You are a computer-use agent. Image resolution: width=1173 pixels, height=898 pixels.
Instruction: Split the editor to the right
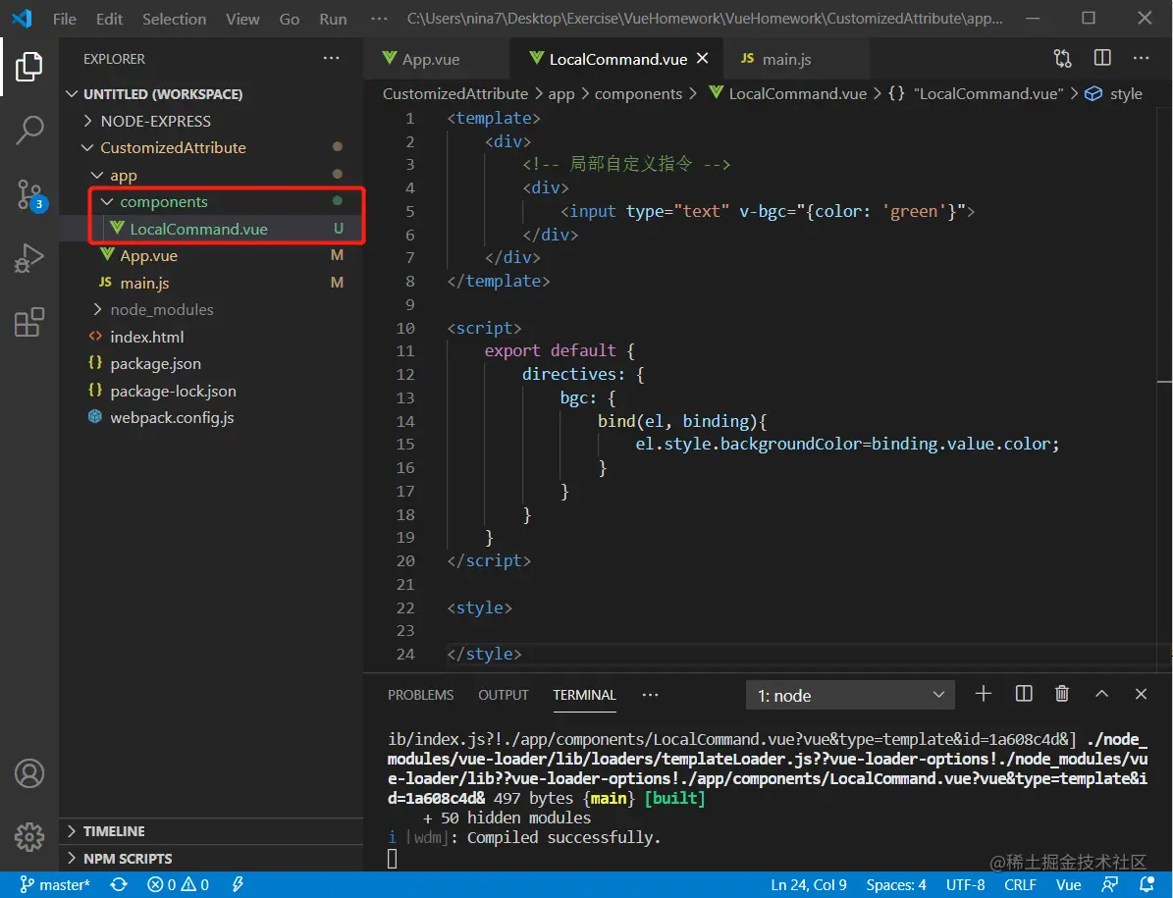(x=1102, y=58)
